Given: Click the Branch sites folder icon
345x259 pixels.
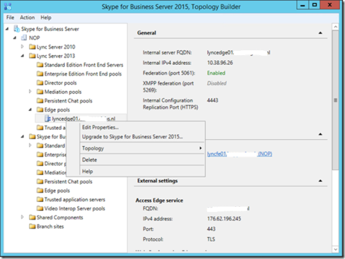Looking at the screenshot, I should coord(32,227).
